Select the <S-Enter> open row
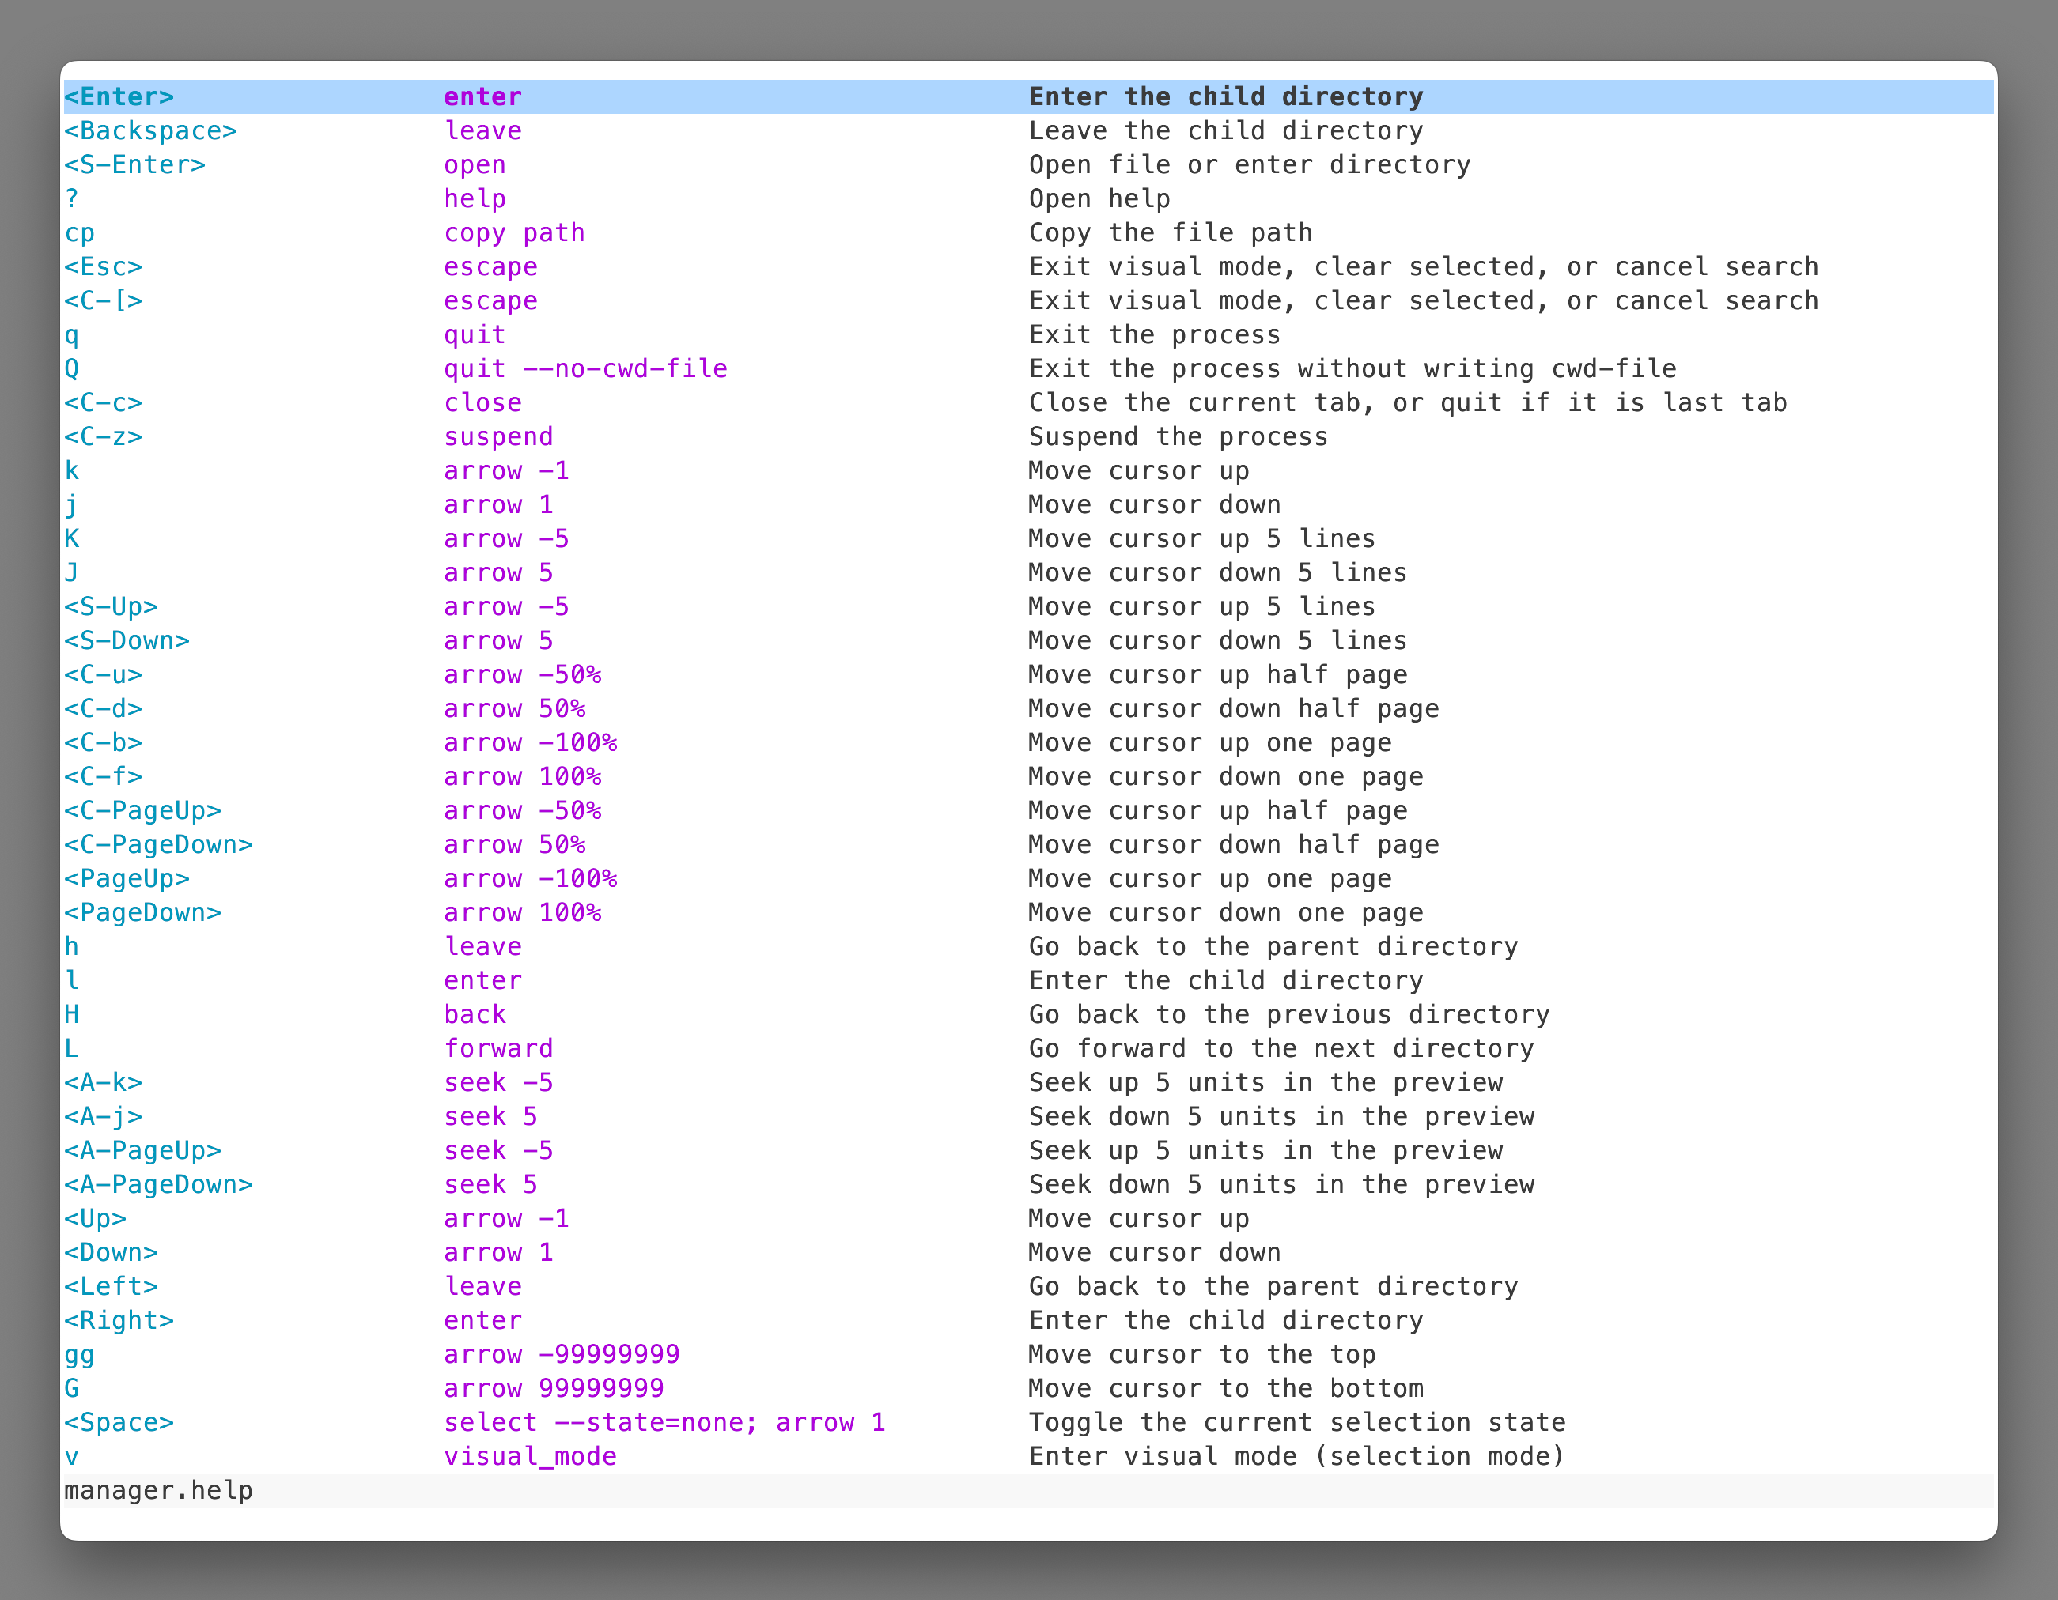Image resolution: width=2058 pixels, height=1600 pixels. 134,164
